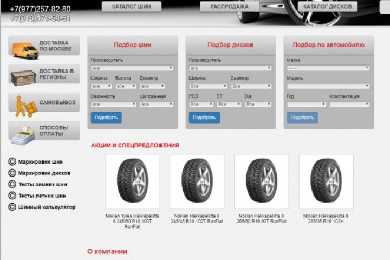Expand disk Производитель dropdown
This screenshot has height=260, width=390.
coord(230,68)
